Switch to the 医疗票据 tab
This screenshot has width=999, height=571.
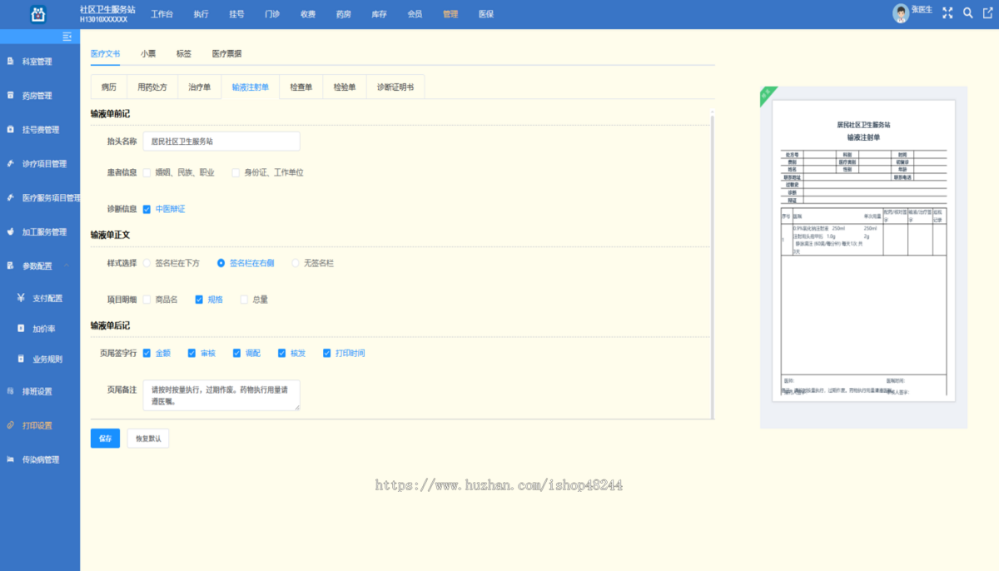[226, 53]
